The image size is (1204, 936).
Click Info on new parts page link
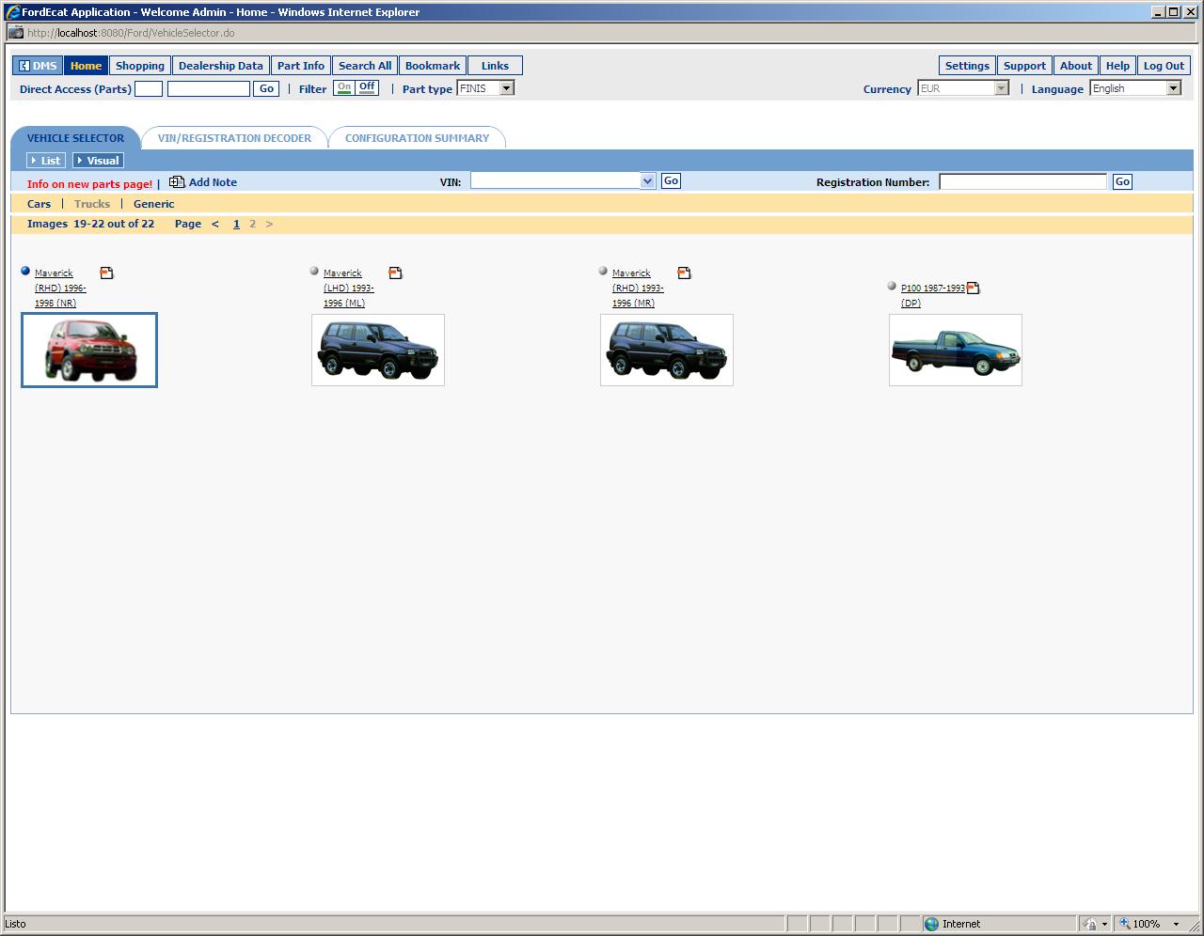[x=89, y=184]
